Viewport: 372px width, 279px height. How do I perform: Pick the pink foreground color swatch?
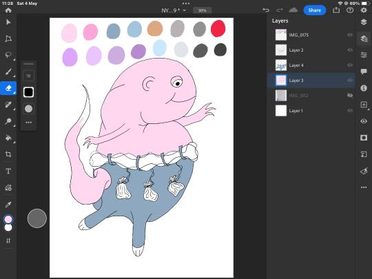click(8, 219)
